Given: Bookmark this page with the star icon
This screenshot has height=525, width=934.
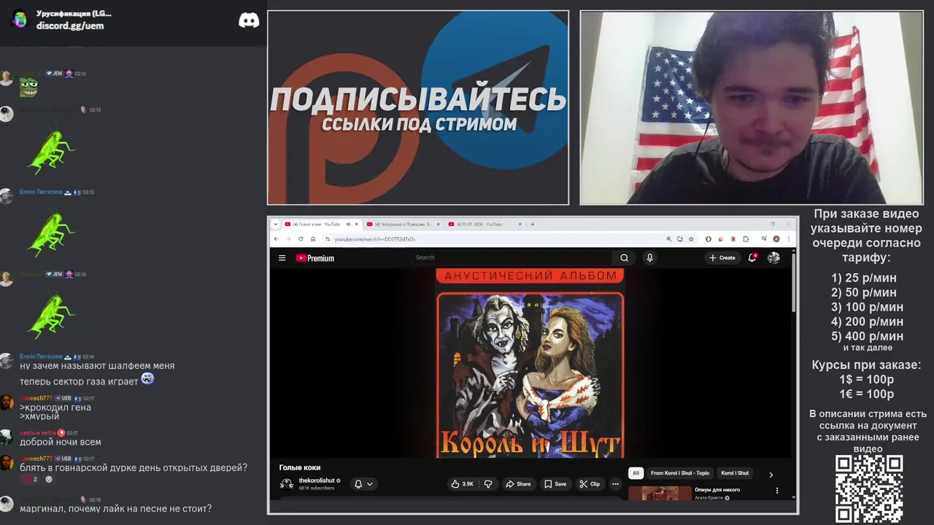Looking at the screenshot, I should pyautogui.click(x=691, y=238).
